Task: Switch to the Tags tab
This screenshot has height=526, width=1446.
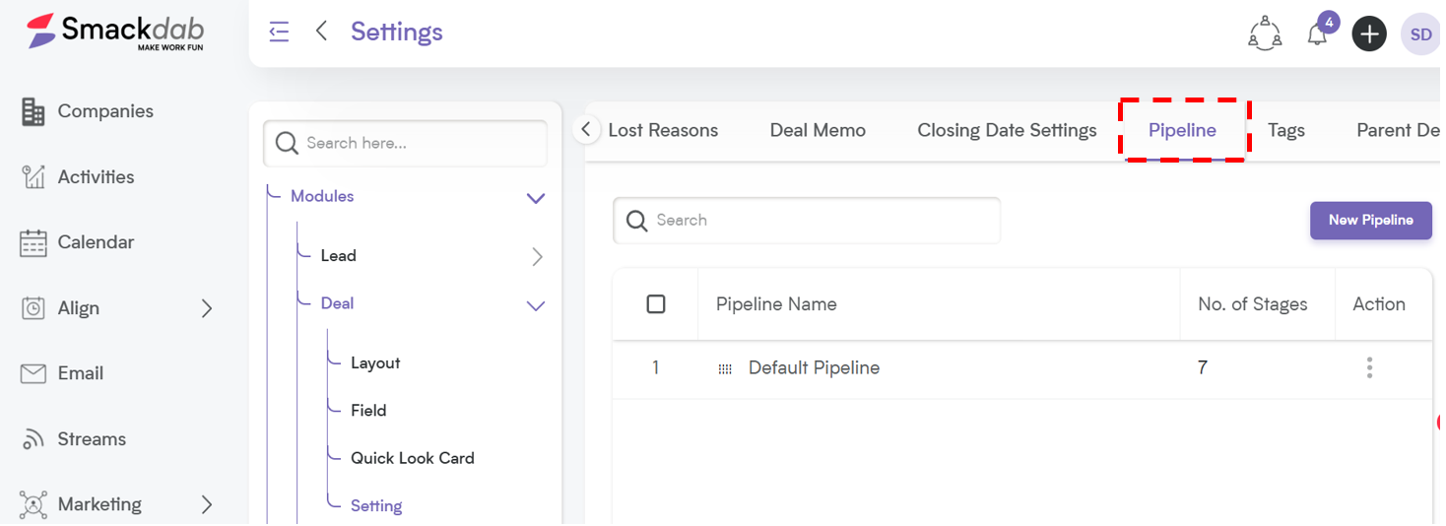Action: (1286, 130)
